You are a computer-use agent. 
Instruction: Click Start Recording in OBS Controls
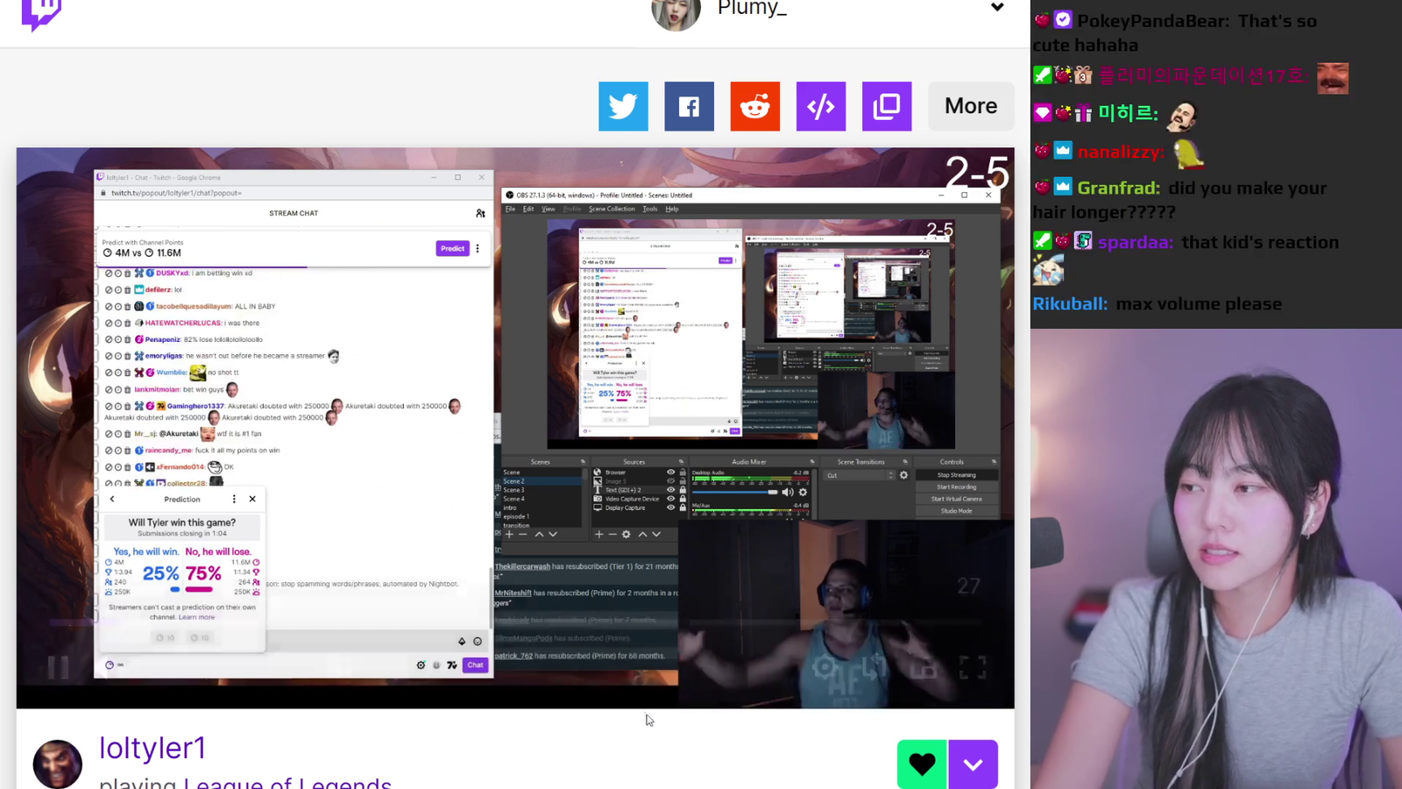[x=956, y=487]
